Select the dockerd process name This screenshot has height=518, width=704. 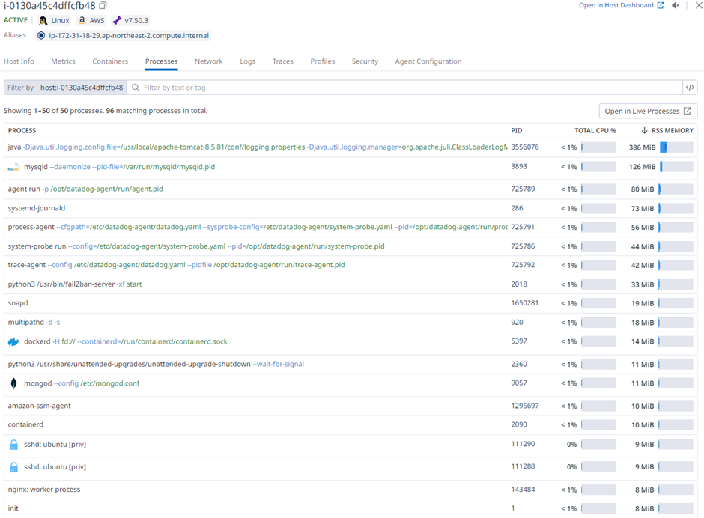point(37,341)
